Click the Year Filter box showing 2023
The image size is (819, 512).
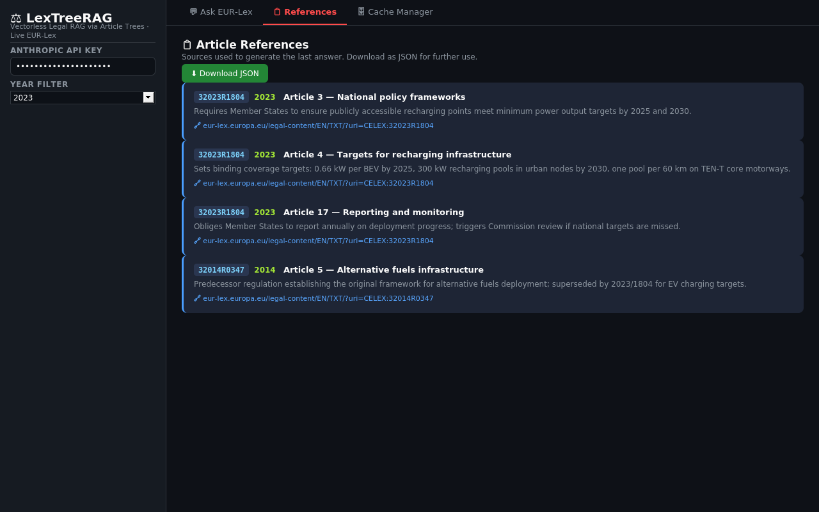pos(83,97)
